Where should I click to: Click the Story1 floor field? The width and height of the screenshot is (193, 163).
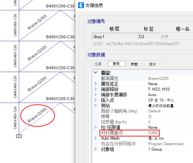114,37
